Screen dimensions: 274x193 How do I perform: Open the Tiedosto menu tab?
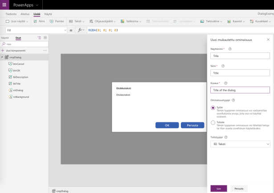pyautogui.click(x=11, y=14)
